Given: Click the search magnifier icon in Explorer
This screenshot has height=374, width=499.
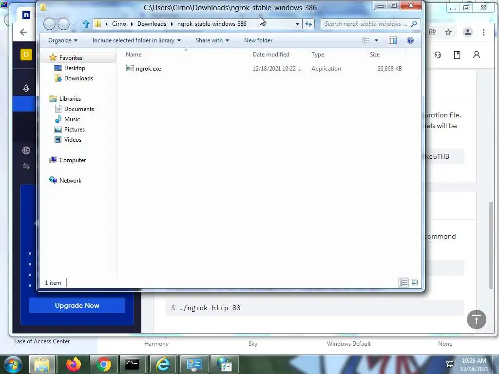Looking at the screenshot, I should pos(414,24).
